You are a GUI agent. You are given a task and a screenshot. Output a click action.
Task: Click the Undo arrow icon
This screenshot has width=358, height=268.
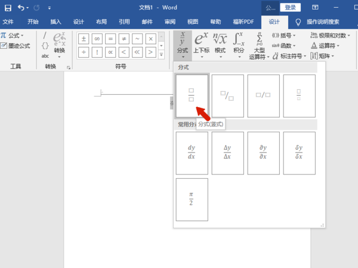pyautogui.click(x=21, y=8)
